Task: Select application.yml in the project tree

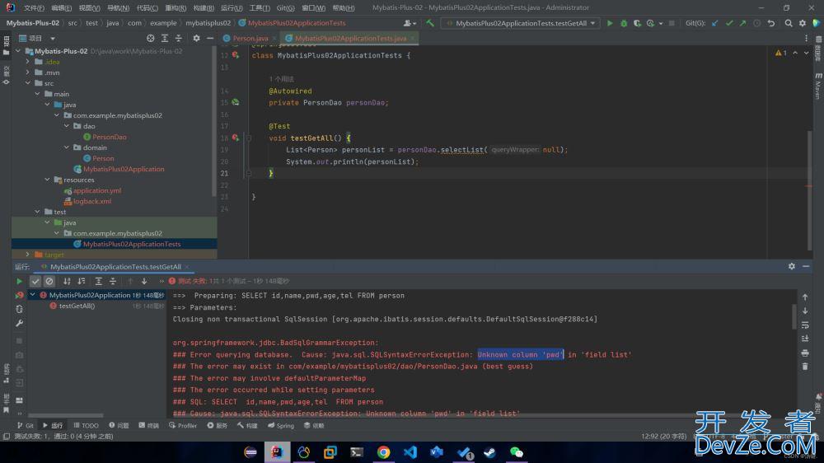Action: (96, 190)
